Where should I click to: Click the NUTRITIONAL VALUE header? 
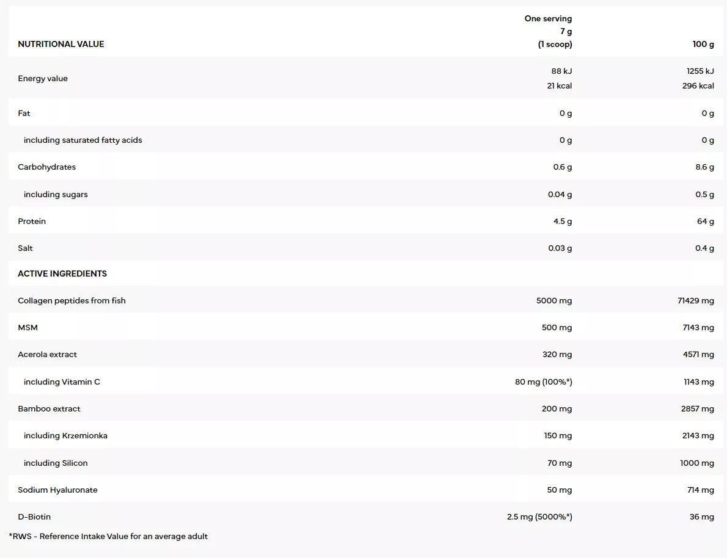60,44
